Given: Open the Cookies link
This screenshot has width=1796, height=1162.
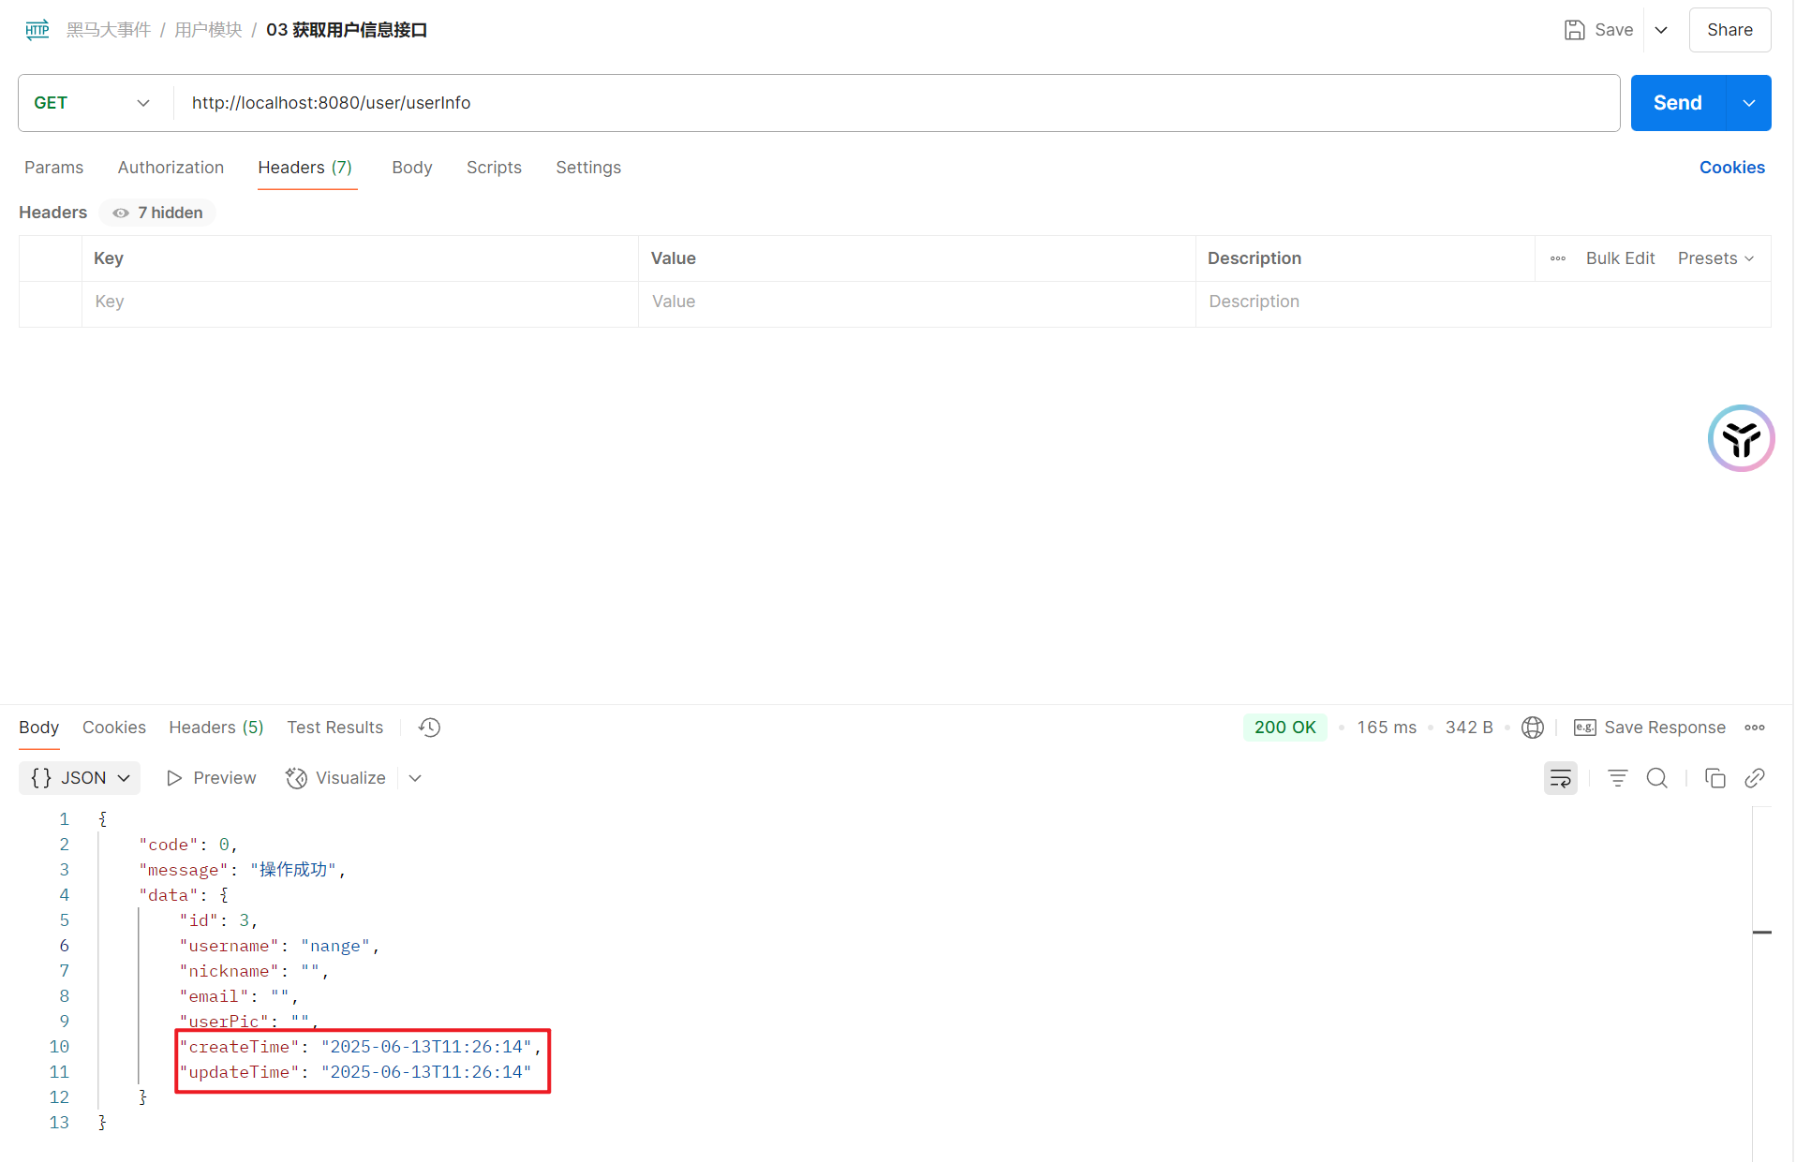Looking at the screenshot, I should (x=1731, y=168).
